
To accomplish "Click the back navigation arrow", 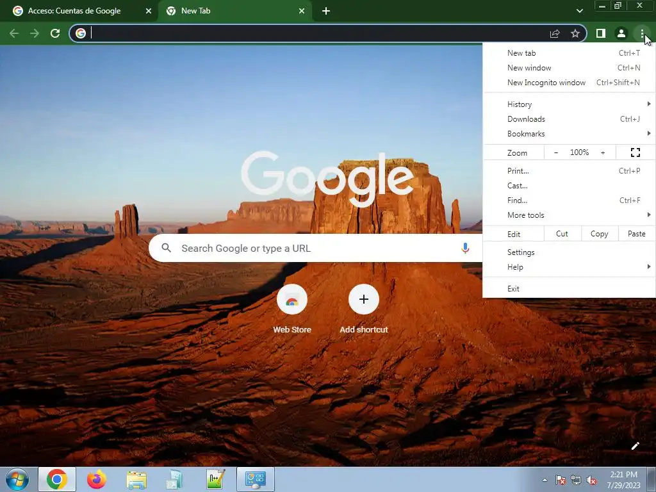I will pos(14,33).
